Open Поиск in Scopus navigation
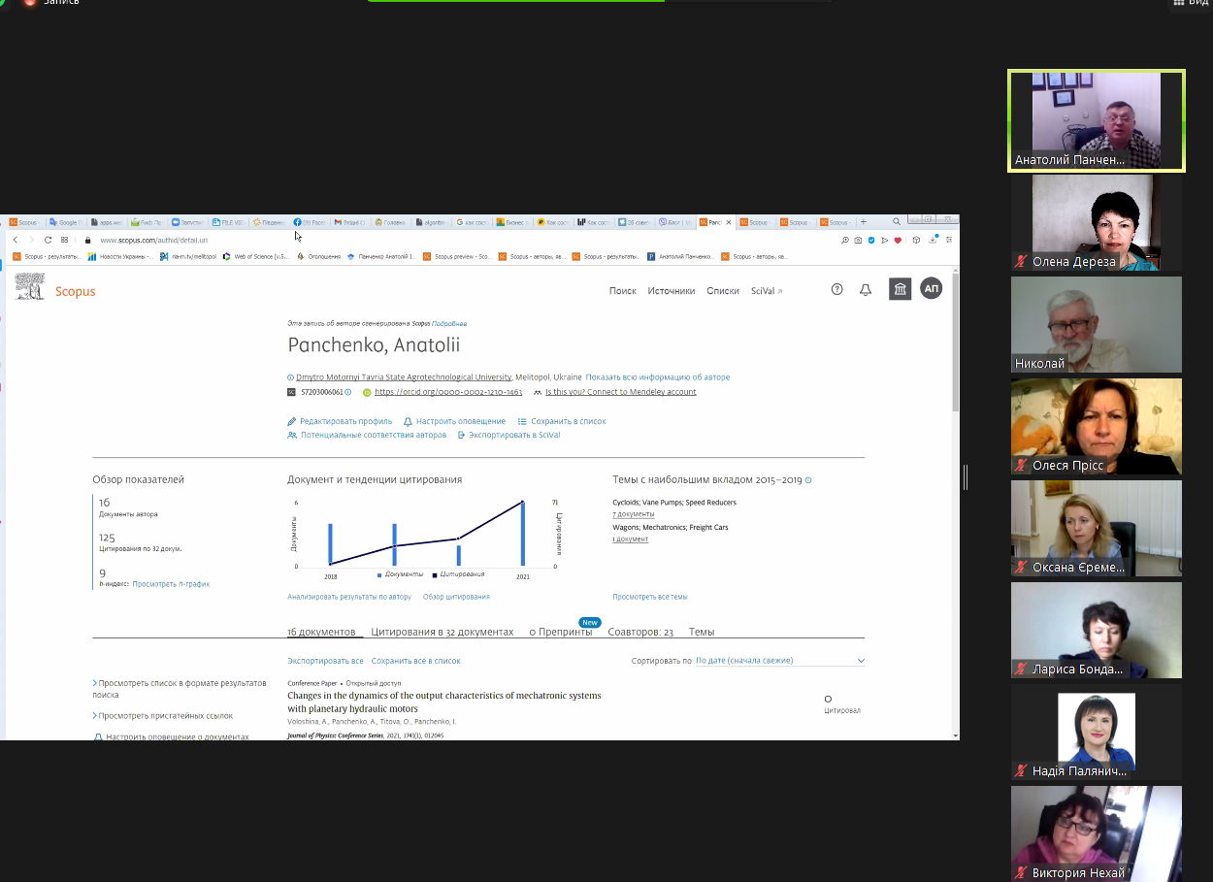The image size is (1213, 882). (x=623, y=291)
